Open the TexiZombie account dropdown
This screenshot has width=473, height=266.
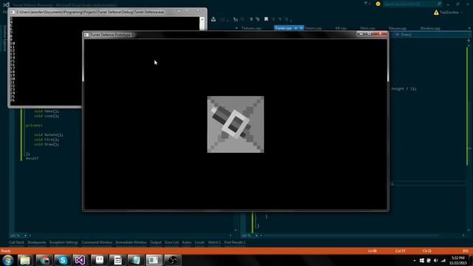point(451,13)
